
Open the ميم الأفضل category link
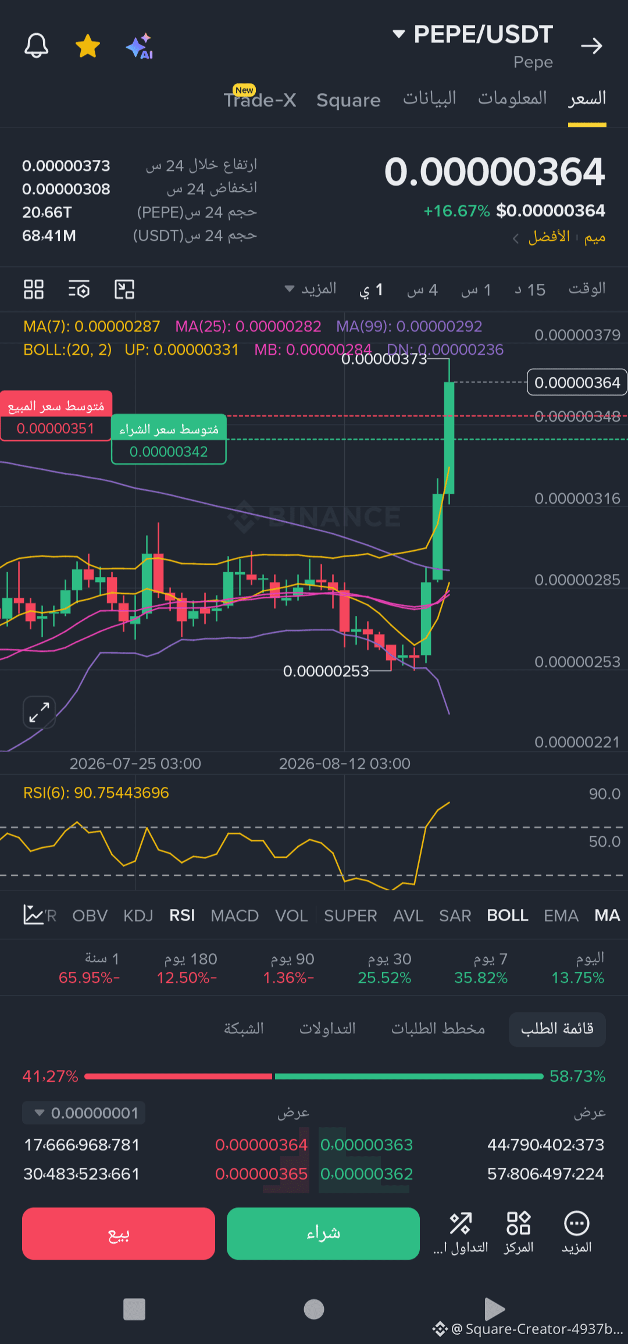(x=559, y=237)
